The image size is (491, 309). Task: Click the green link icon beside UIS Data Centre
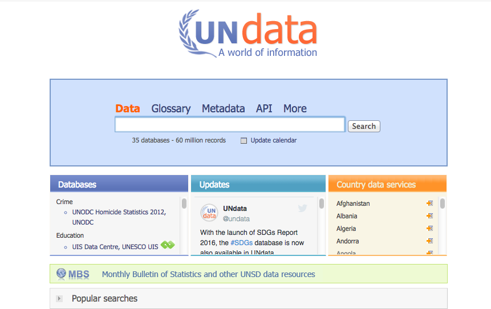coord(168,245)
